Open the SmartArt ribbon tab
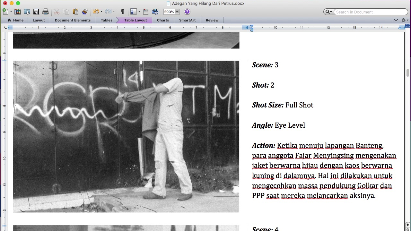 [187, 20]
